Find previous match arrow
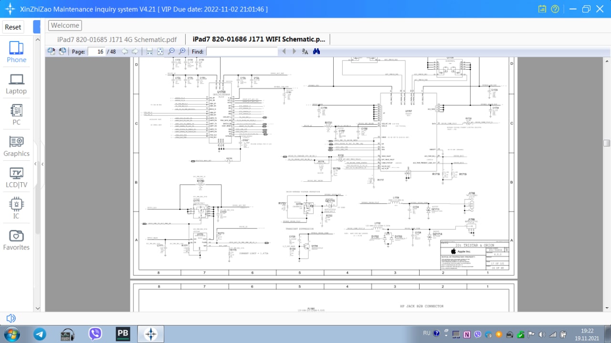The width and height of the screenshot is (611, 343). coord(284,52)
